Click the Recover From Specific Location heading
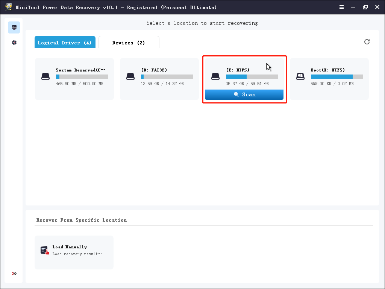This screenshot has height=289, width=385. pyautogui.click(x=81, y=220)
